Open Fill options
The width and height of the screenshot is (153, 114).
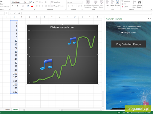coord(124,4)
